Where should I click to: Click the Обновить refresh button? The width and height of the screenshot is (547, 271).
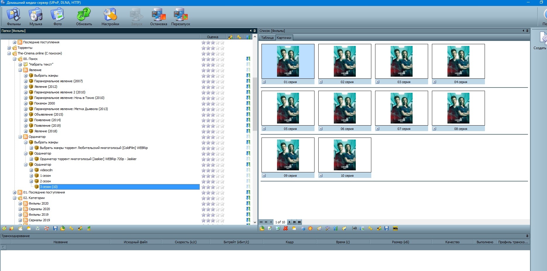(x=84, y=17)
